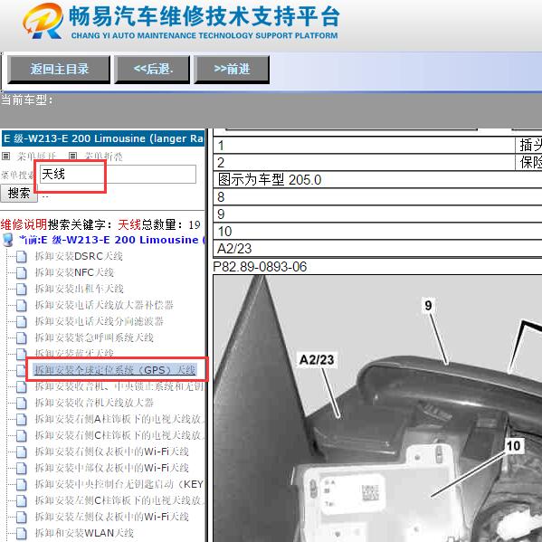Click the 搜索 button

coord(19,193)
